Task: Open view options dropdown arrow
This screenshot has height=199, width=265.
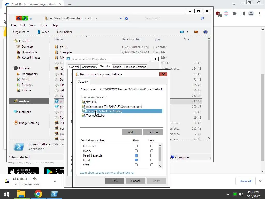Action: click(x=187, y=32)
